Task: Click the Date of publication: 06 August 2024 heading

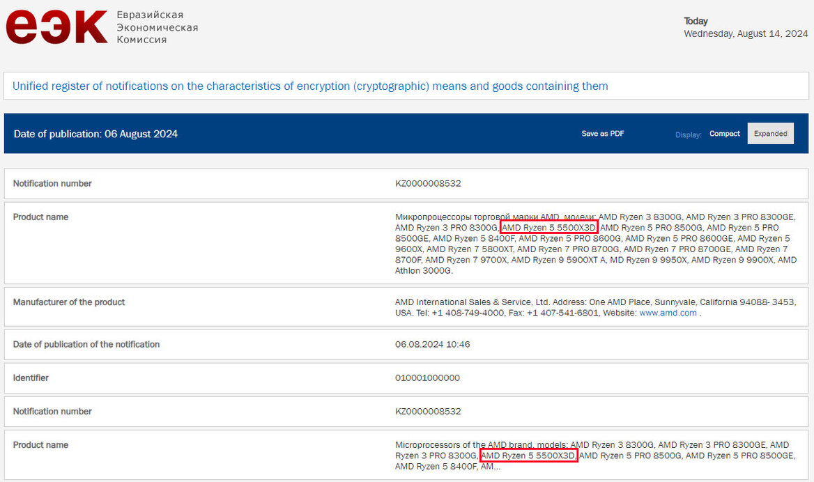Action: [95, 134]
